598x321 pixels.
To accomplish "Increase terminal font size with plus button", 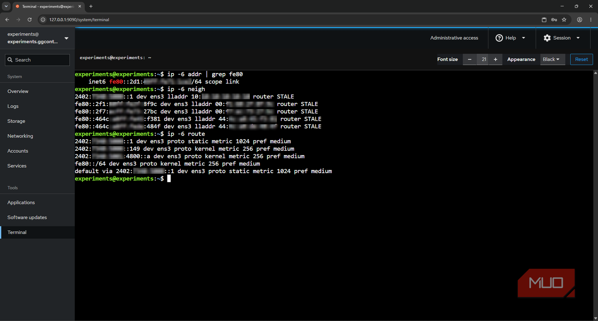I will click(495, 59).
